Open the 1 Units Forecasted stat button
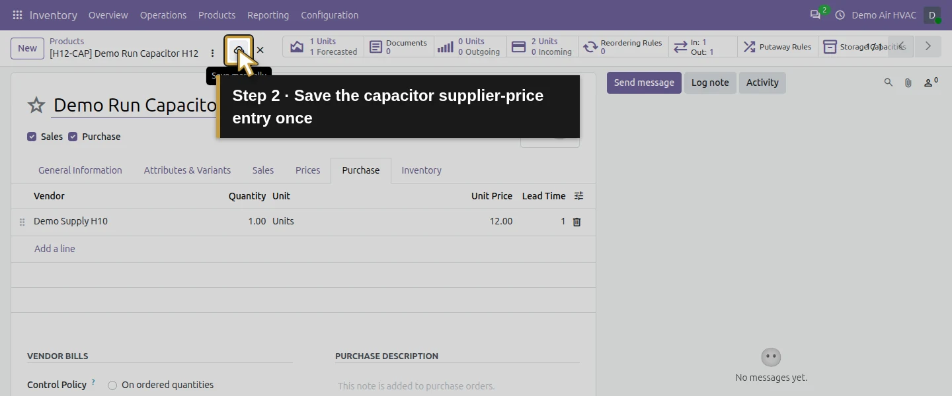 [324, 47]
